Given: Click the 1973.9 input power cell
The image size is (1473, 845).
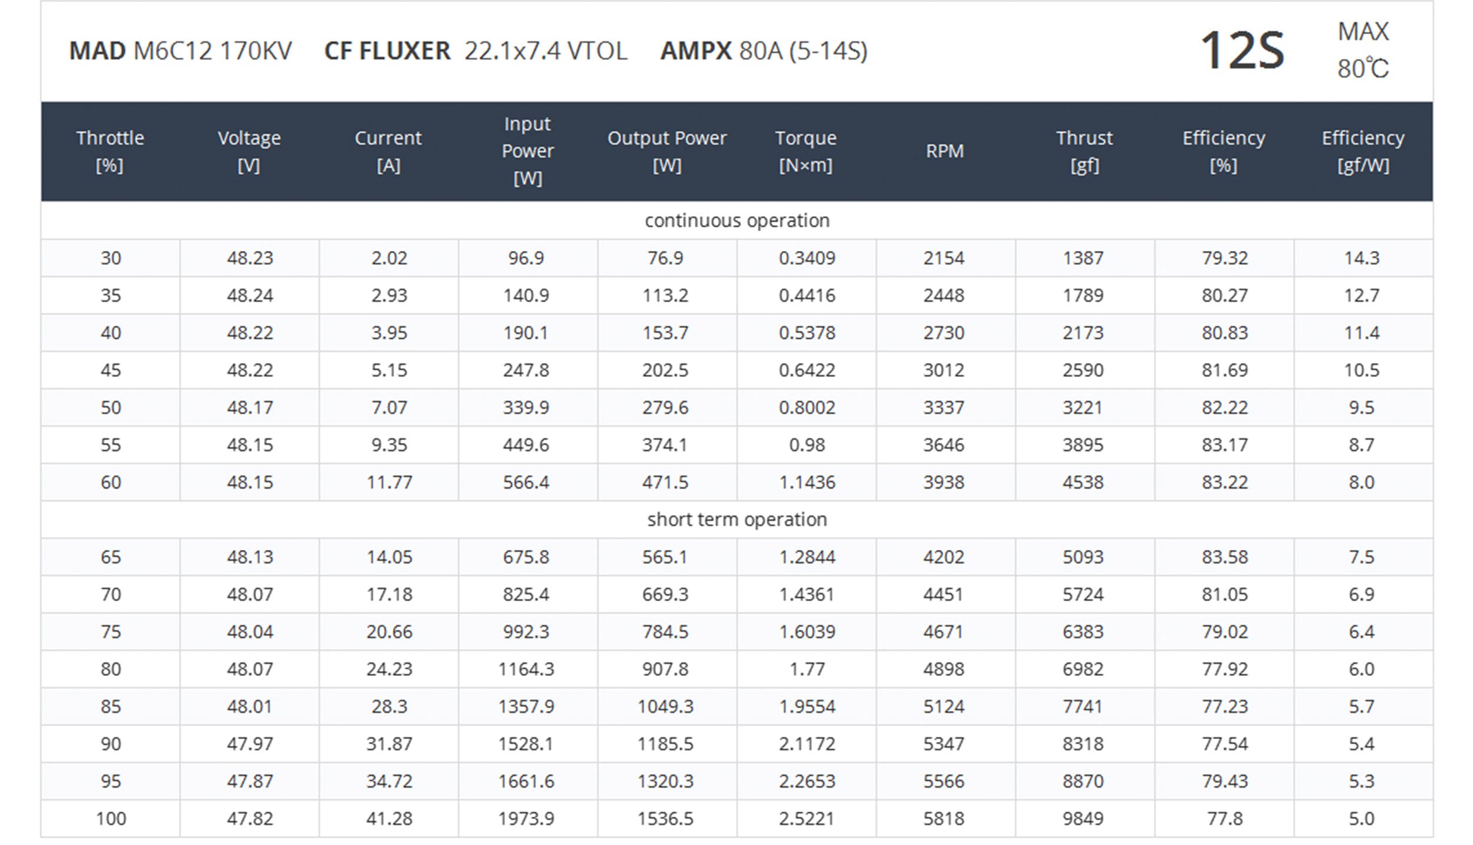Looking at the screenshot, I should point(526,819).
